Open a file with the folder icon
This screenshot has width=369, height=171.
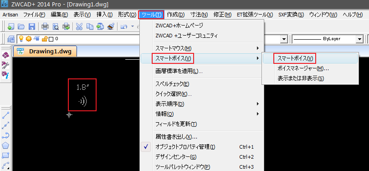[21, 26]
